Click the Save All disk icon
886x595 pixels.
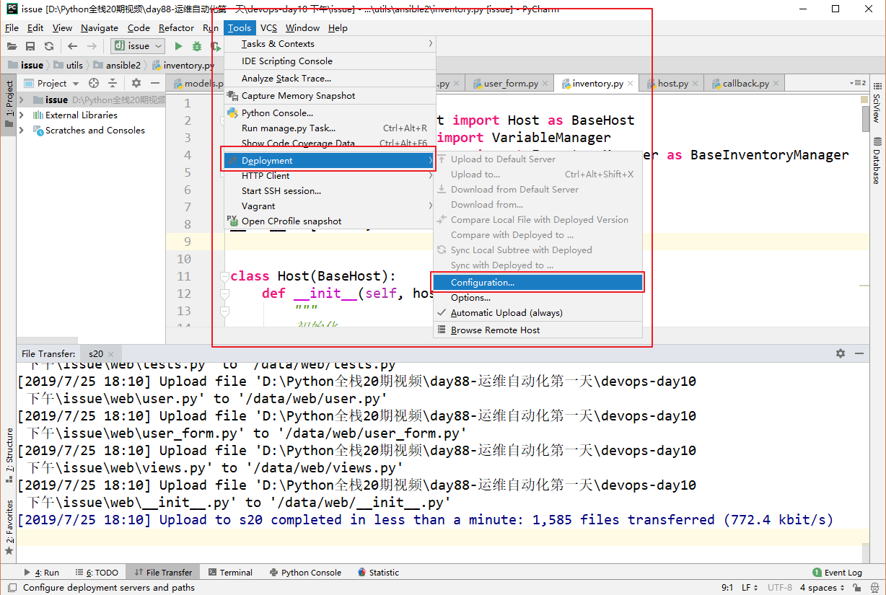(30, 46)
